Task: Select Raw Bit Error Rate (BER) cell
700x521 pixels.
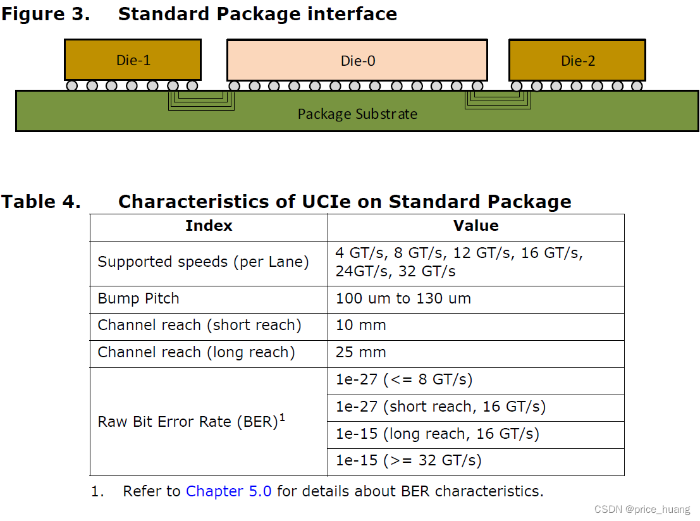Action: (x=209, y=422)
